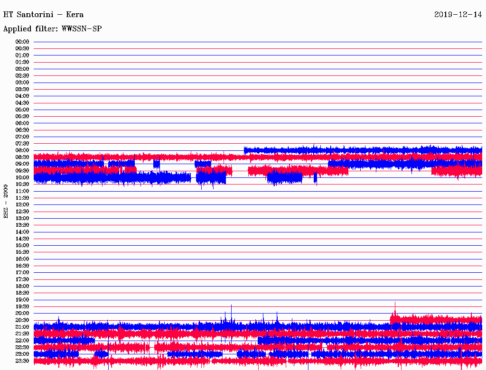Image resolution: width=486 pixels, height=370 pixels.
Task: Select the 00:00 time label
Action: (22, 42)
